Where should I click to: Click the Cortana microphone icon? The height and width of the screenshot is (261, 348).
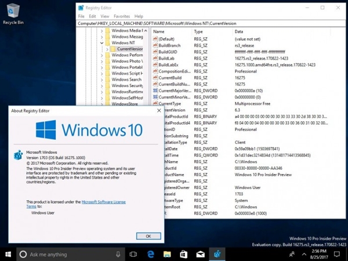118,254
